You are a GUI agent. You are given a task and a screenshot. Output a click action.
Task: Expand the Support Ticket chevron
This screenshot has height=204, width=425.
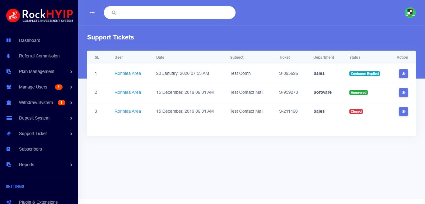pyautogui.click(x=71, y=134)
